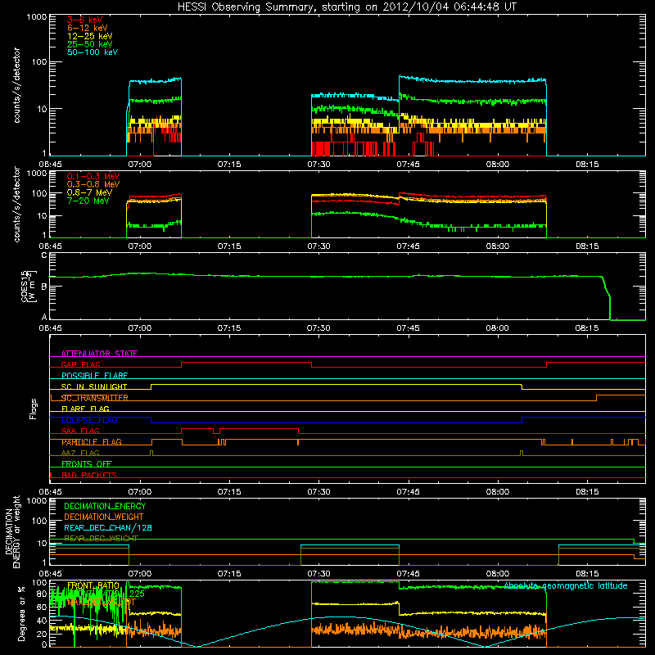Click the PARTICLE_FLAG label
The image size is (655, 655).
[x=92, y=442]
